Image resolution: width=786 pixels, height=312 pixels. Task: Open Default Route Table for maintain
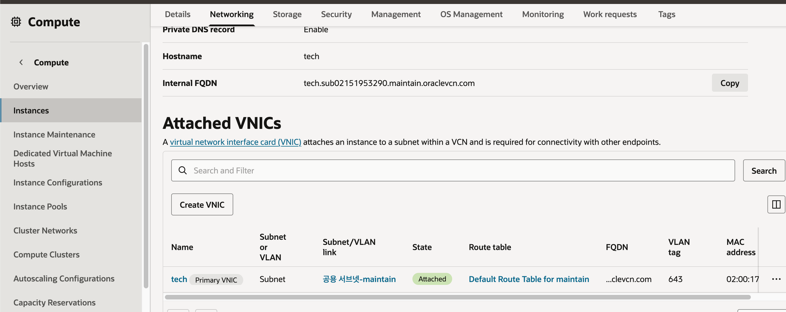(x=529, y=279)
